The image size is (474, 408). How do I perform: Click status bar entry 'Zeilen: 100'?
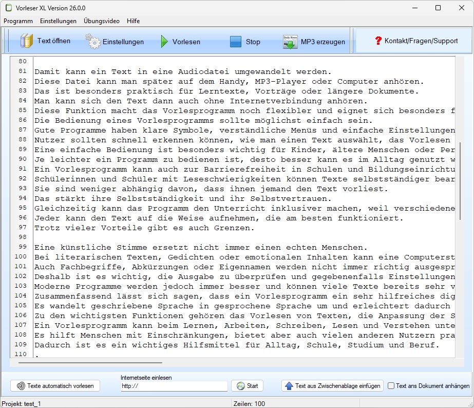click(249, 404)
